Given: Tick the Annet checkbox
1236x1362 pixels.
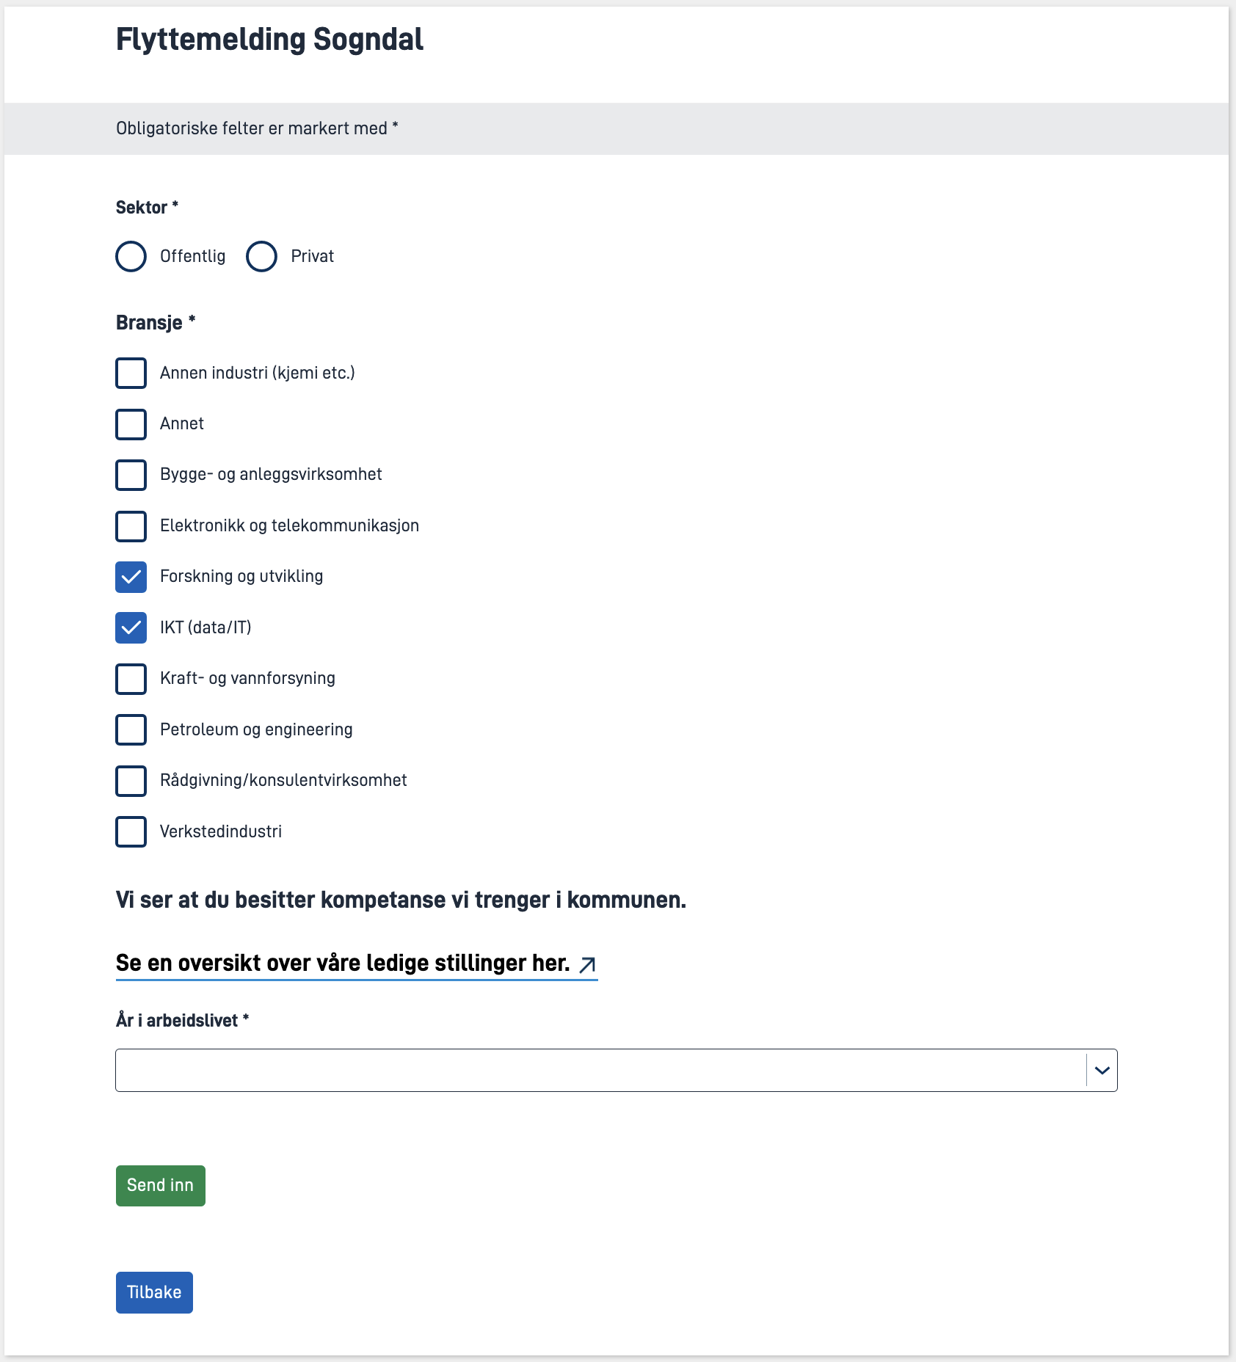Looking at the screenshot, I should click(x=131, y=424).
